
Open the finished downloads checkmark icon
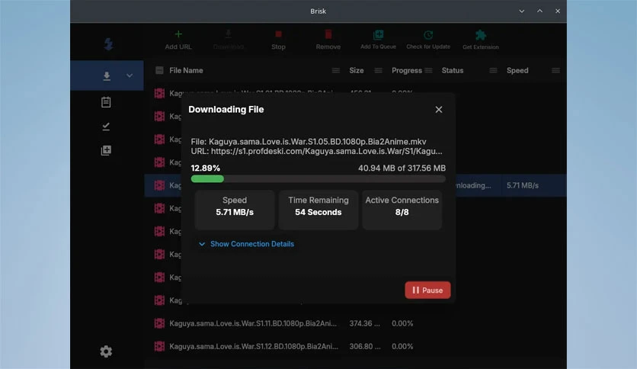(106, 127)
